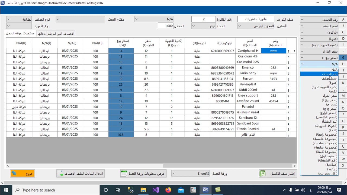The width and height of the screenshot is (347, 195).
Task: Click the Cortana circle icon in taskbar
Action: pos(106,190)
